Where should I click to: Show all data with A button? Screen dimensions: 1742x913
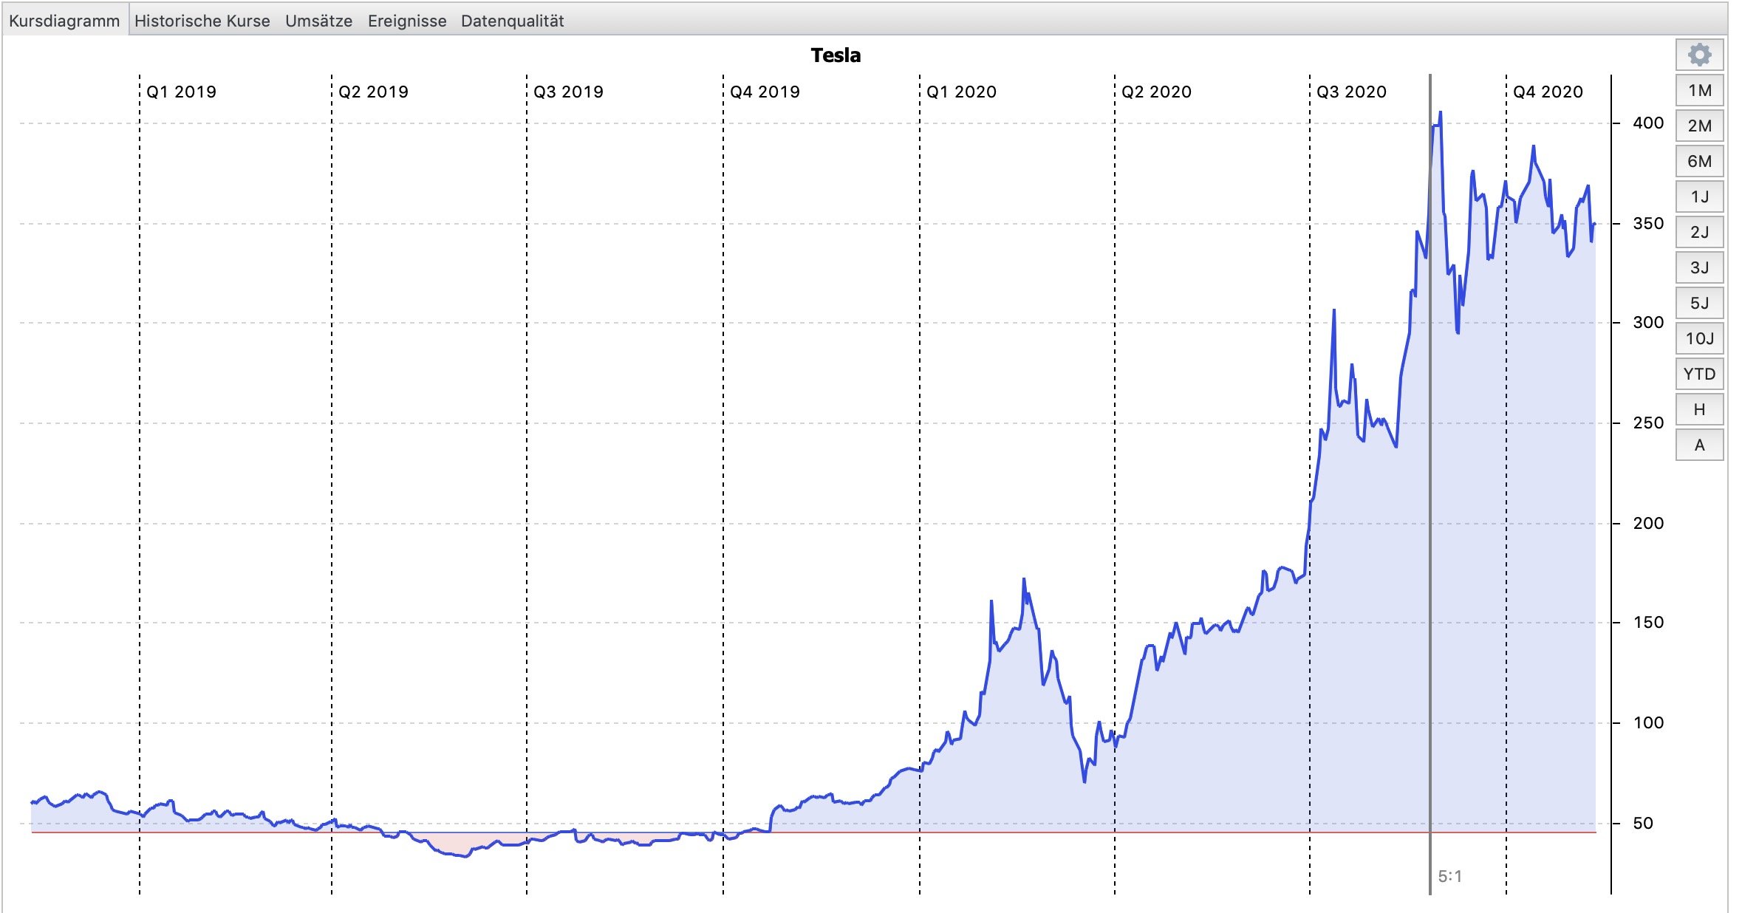(x=1699, y=445)
